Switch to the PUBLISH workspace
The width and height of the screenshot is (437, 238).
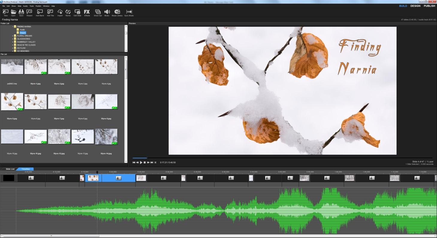click(x=429, y=6)
